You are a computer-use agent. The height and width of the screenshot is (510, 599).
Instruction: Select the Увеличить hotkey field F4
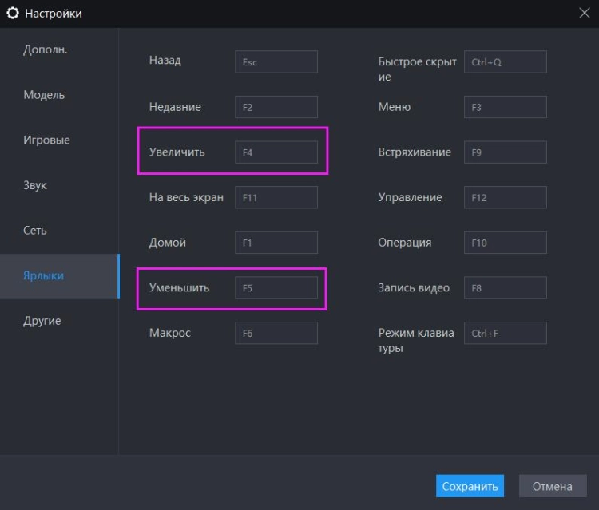coord(276,152)
